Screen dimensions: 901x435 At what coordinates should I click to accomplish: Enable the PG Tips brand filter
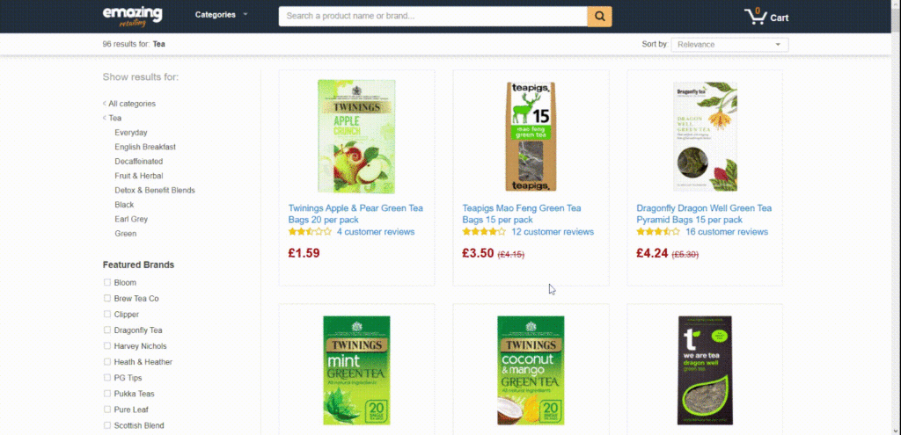pyautogui.click(x=106, y=378)
